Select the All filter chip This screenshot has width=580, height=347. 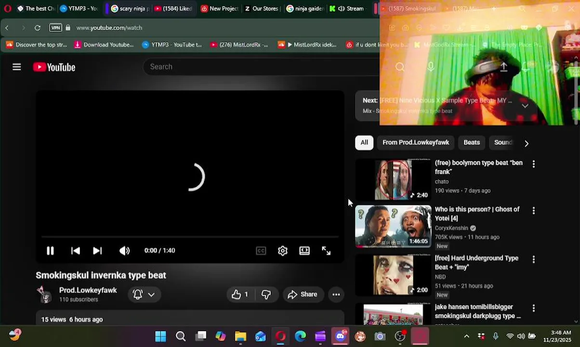tap(364, 143)
